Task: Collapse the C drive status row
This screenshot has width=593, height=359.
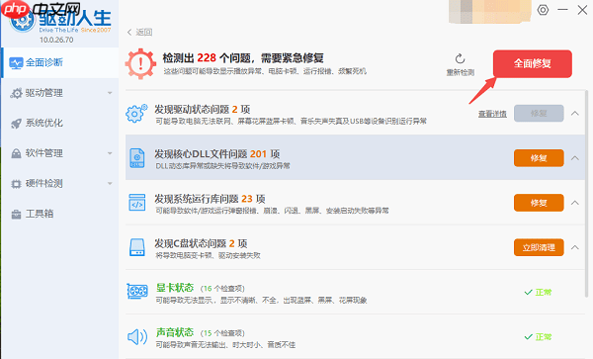Action: 575,247
